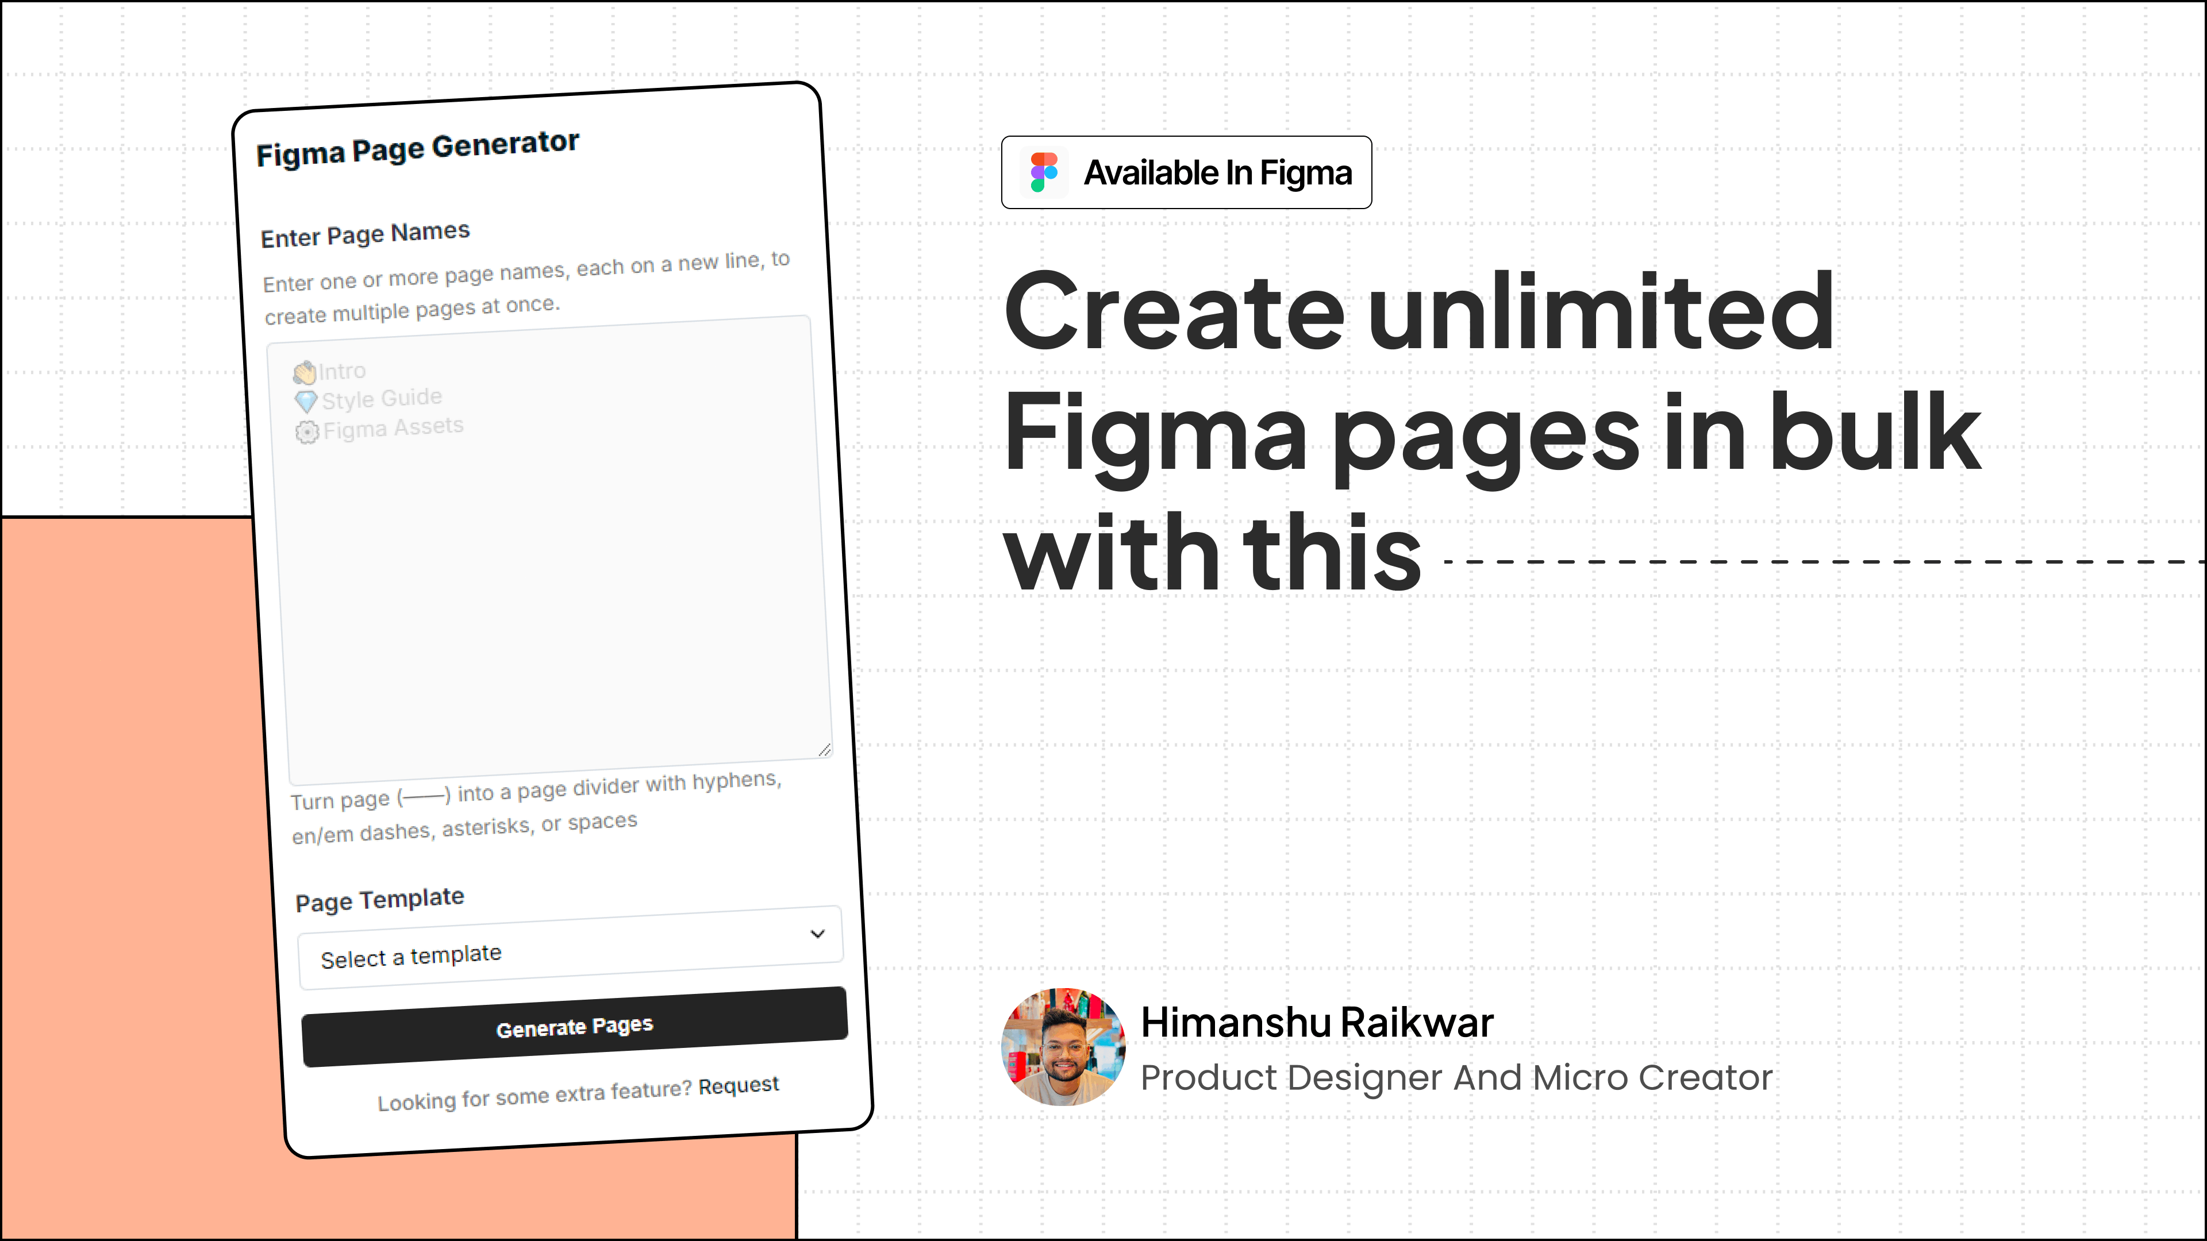Click the waving hand emoji before Intro

pyautogui.click(x=304, y=372)
